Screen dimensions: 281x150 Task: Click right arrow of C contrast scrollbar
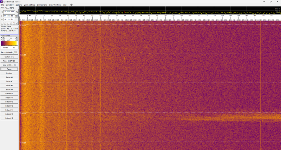(17, 40)
